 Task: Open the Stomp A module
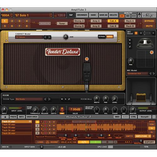coord(79,21)
